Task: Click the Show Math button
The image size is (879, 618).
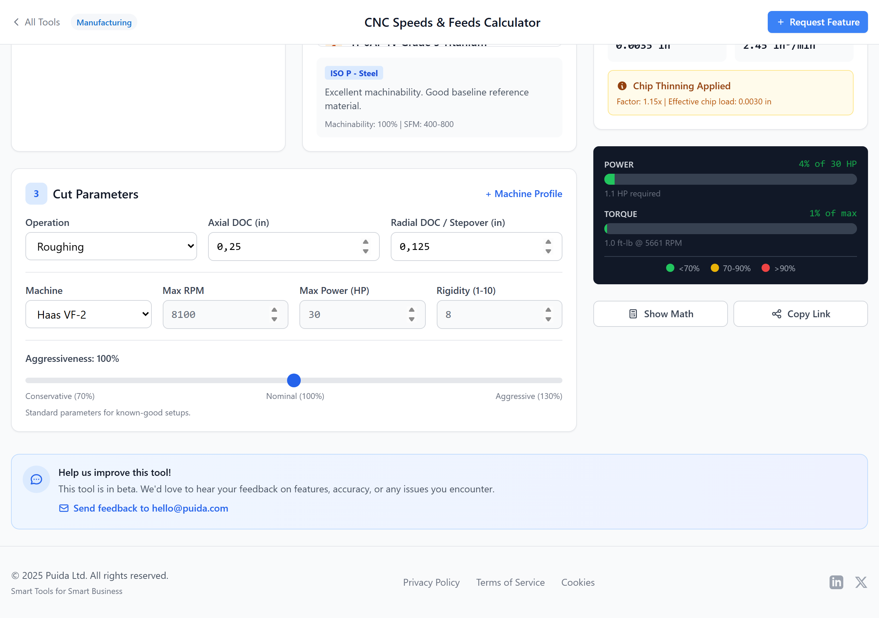Action: pyautogui.click(x=660, y=314)
